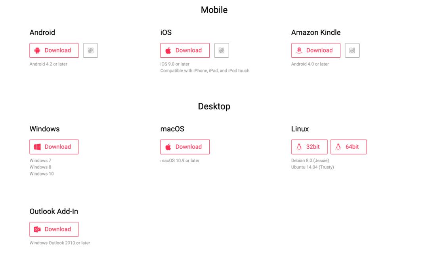Show the Android QR code
428x253 pixels.
(91, 51)
